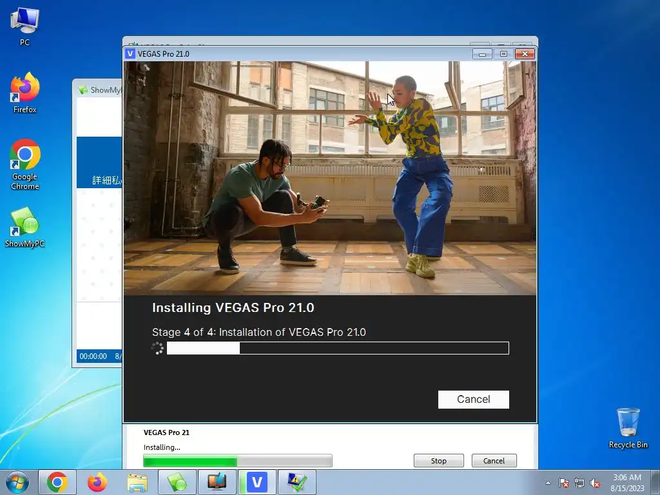This screenshot has height=495, width=660.
Task: Open File Explorer from the taskbar
Action: point(137,482)
